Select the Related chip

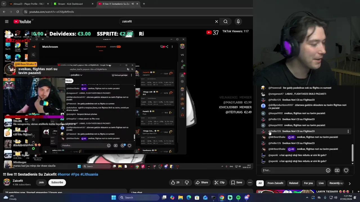tap(294, 183)
